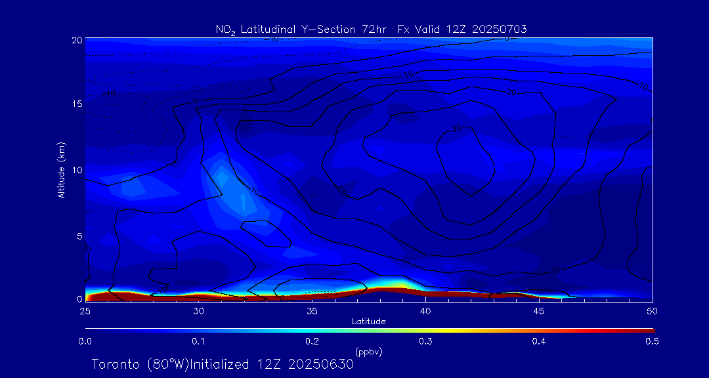The image size is (709, 378).
Task: Select the altitude axis tick label 20
Action: click(77, 40)
